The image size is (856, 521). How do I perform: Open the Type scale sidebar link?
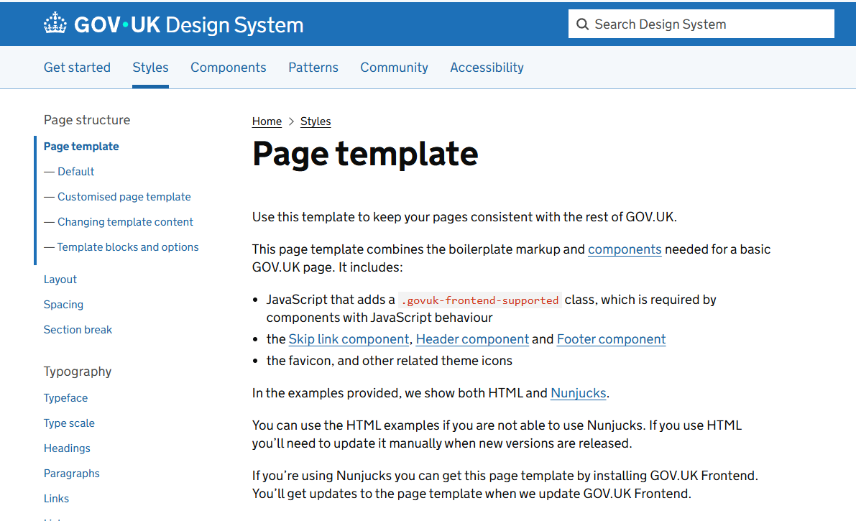pyautogui.click(x=69, y=423)
